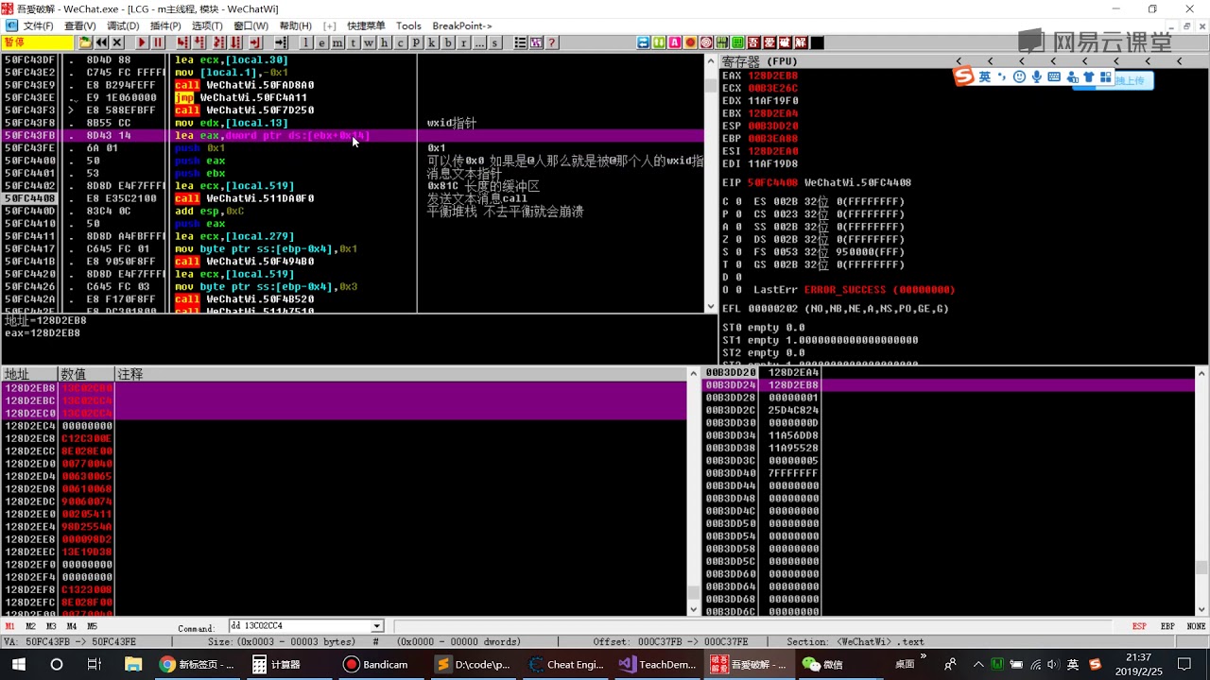Open CPU window 'c' button
Screen dimensions: 1210x680
(x=400, y=42)
